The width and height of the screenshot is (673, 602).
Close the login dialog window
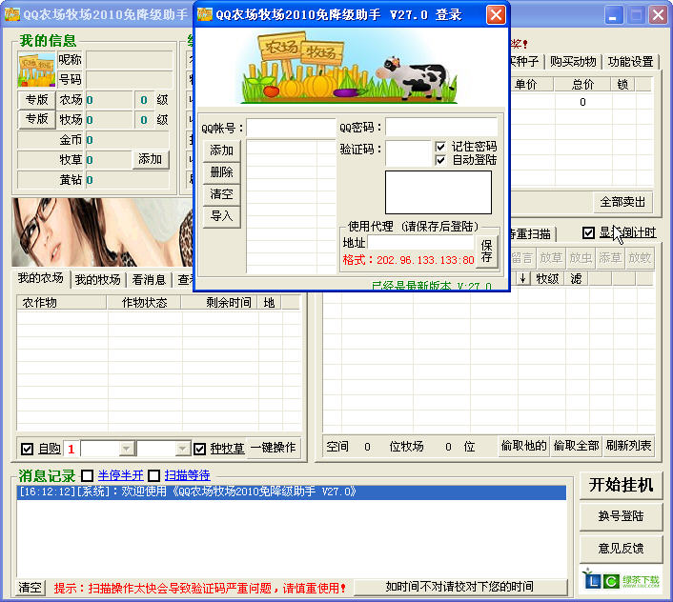pos(496,14)
